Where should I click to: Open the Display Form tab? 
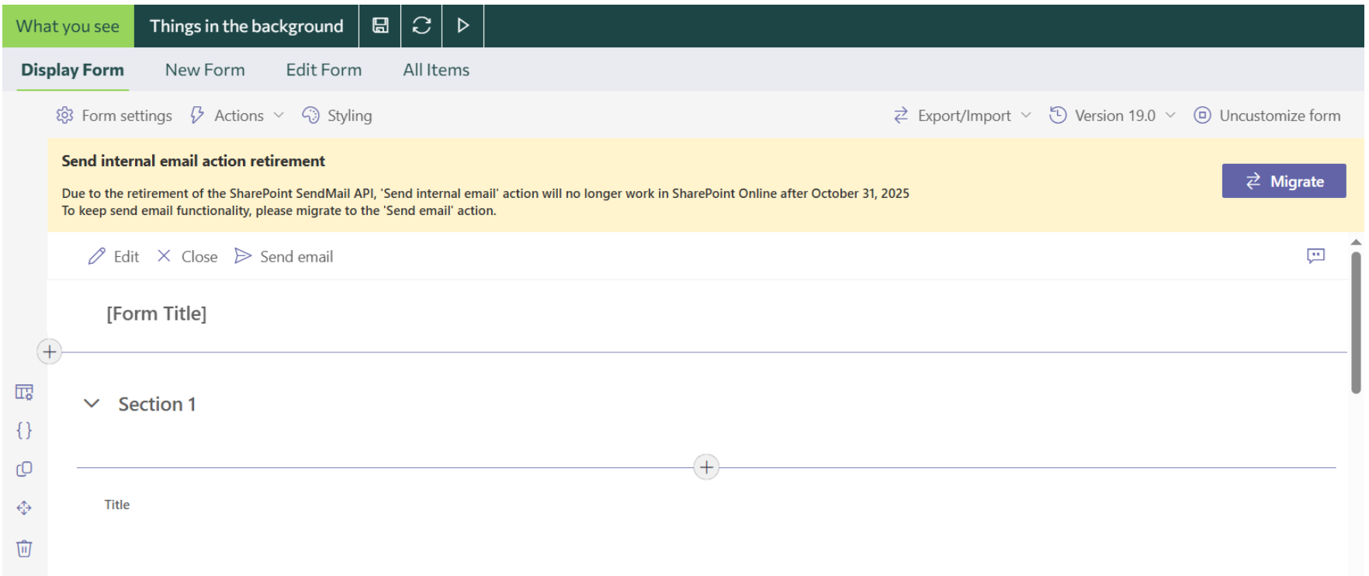pyautogui.click(x=72, y=70)
